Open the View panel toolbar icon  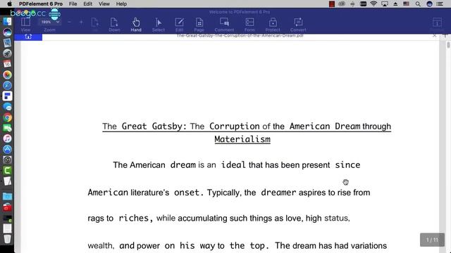point(25,25)
